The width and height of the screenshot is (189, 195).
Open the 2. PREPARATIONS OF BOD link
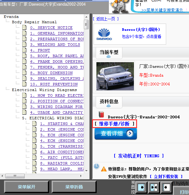pos(57,39)
